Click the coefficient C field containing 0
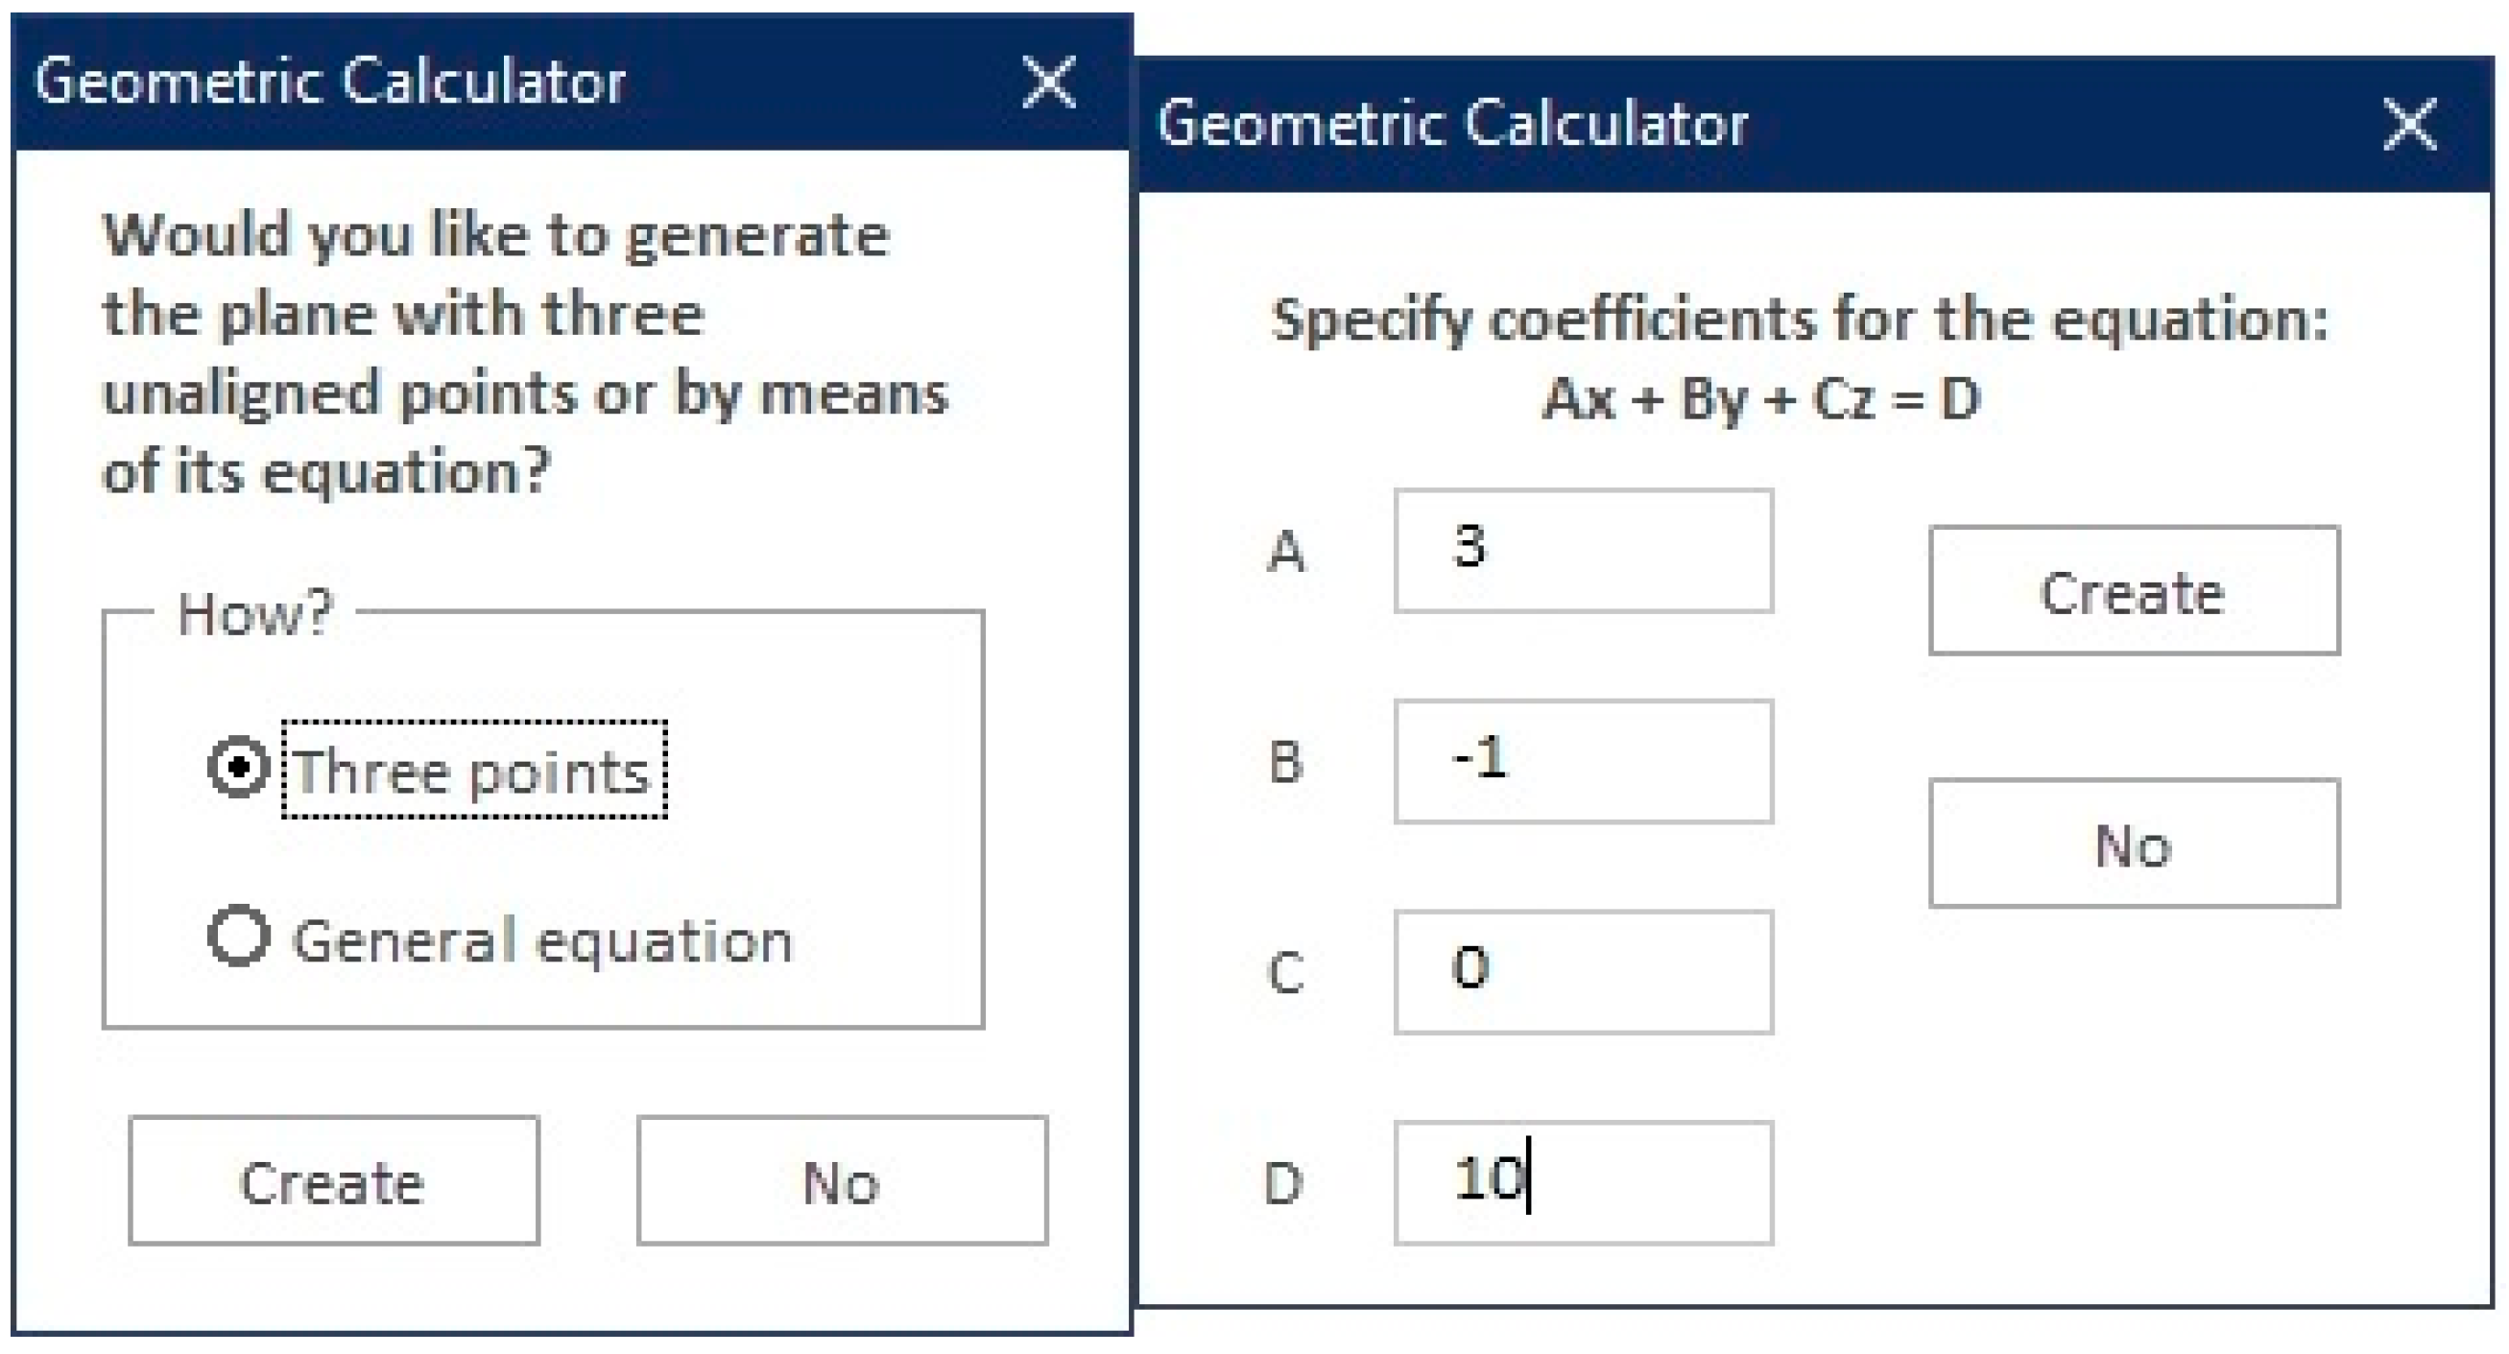The width and height of the screenshot is (2509, 1354). 1584,972
